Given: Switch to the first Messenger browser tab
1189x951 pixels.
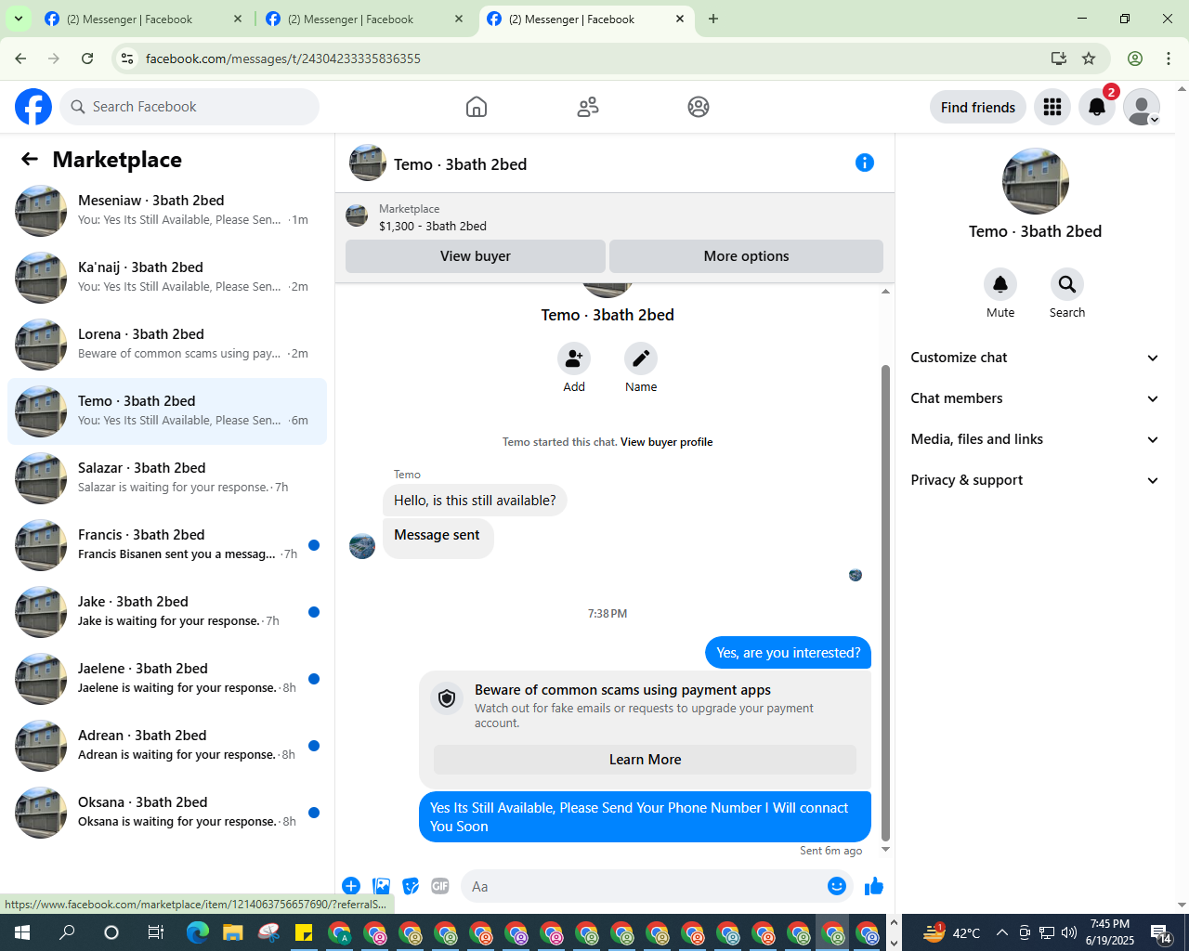Looking at the screenshot, I should coord(144,19).
